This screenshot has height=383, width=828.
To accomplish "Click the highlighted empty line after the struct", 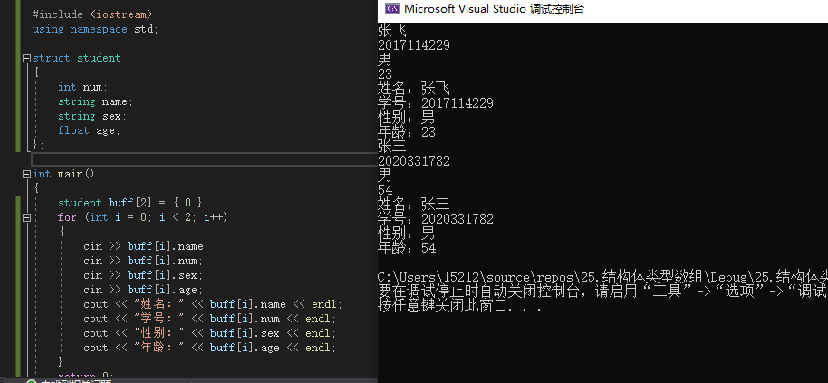I will click(x=204, y=159).
